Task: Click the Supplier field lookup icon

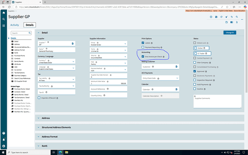Action: pos(73,44)
